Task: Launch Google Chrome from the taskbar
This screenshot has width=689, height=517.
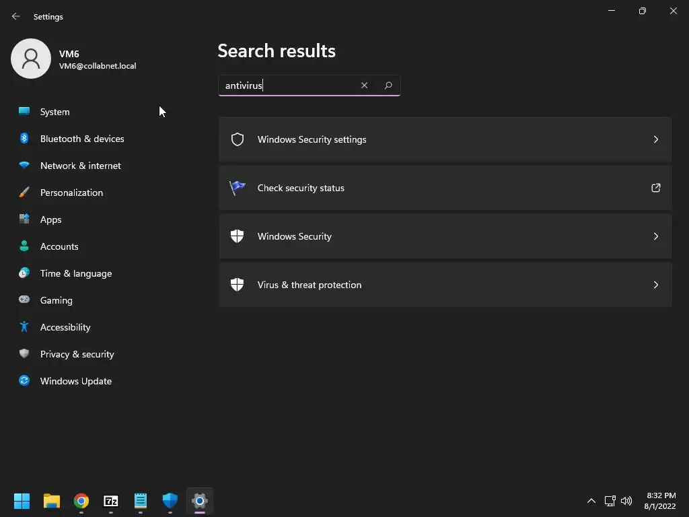Action: click(81, 501)
